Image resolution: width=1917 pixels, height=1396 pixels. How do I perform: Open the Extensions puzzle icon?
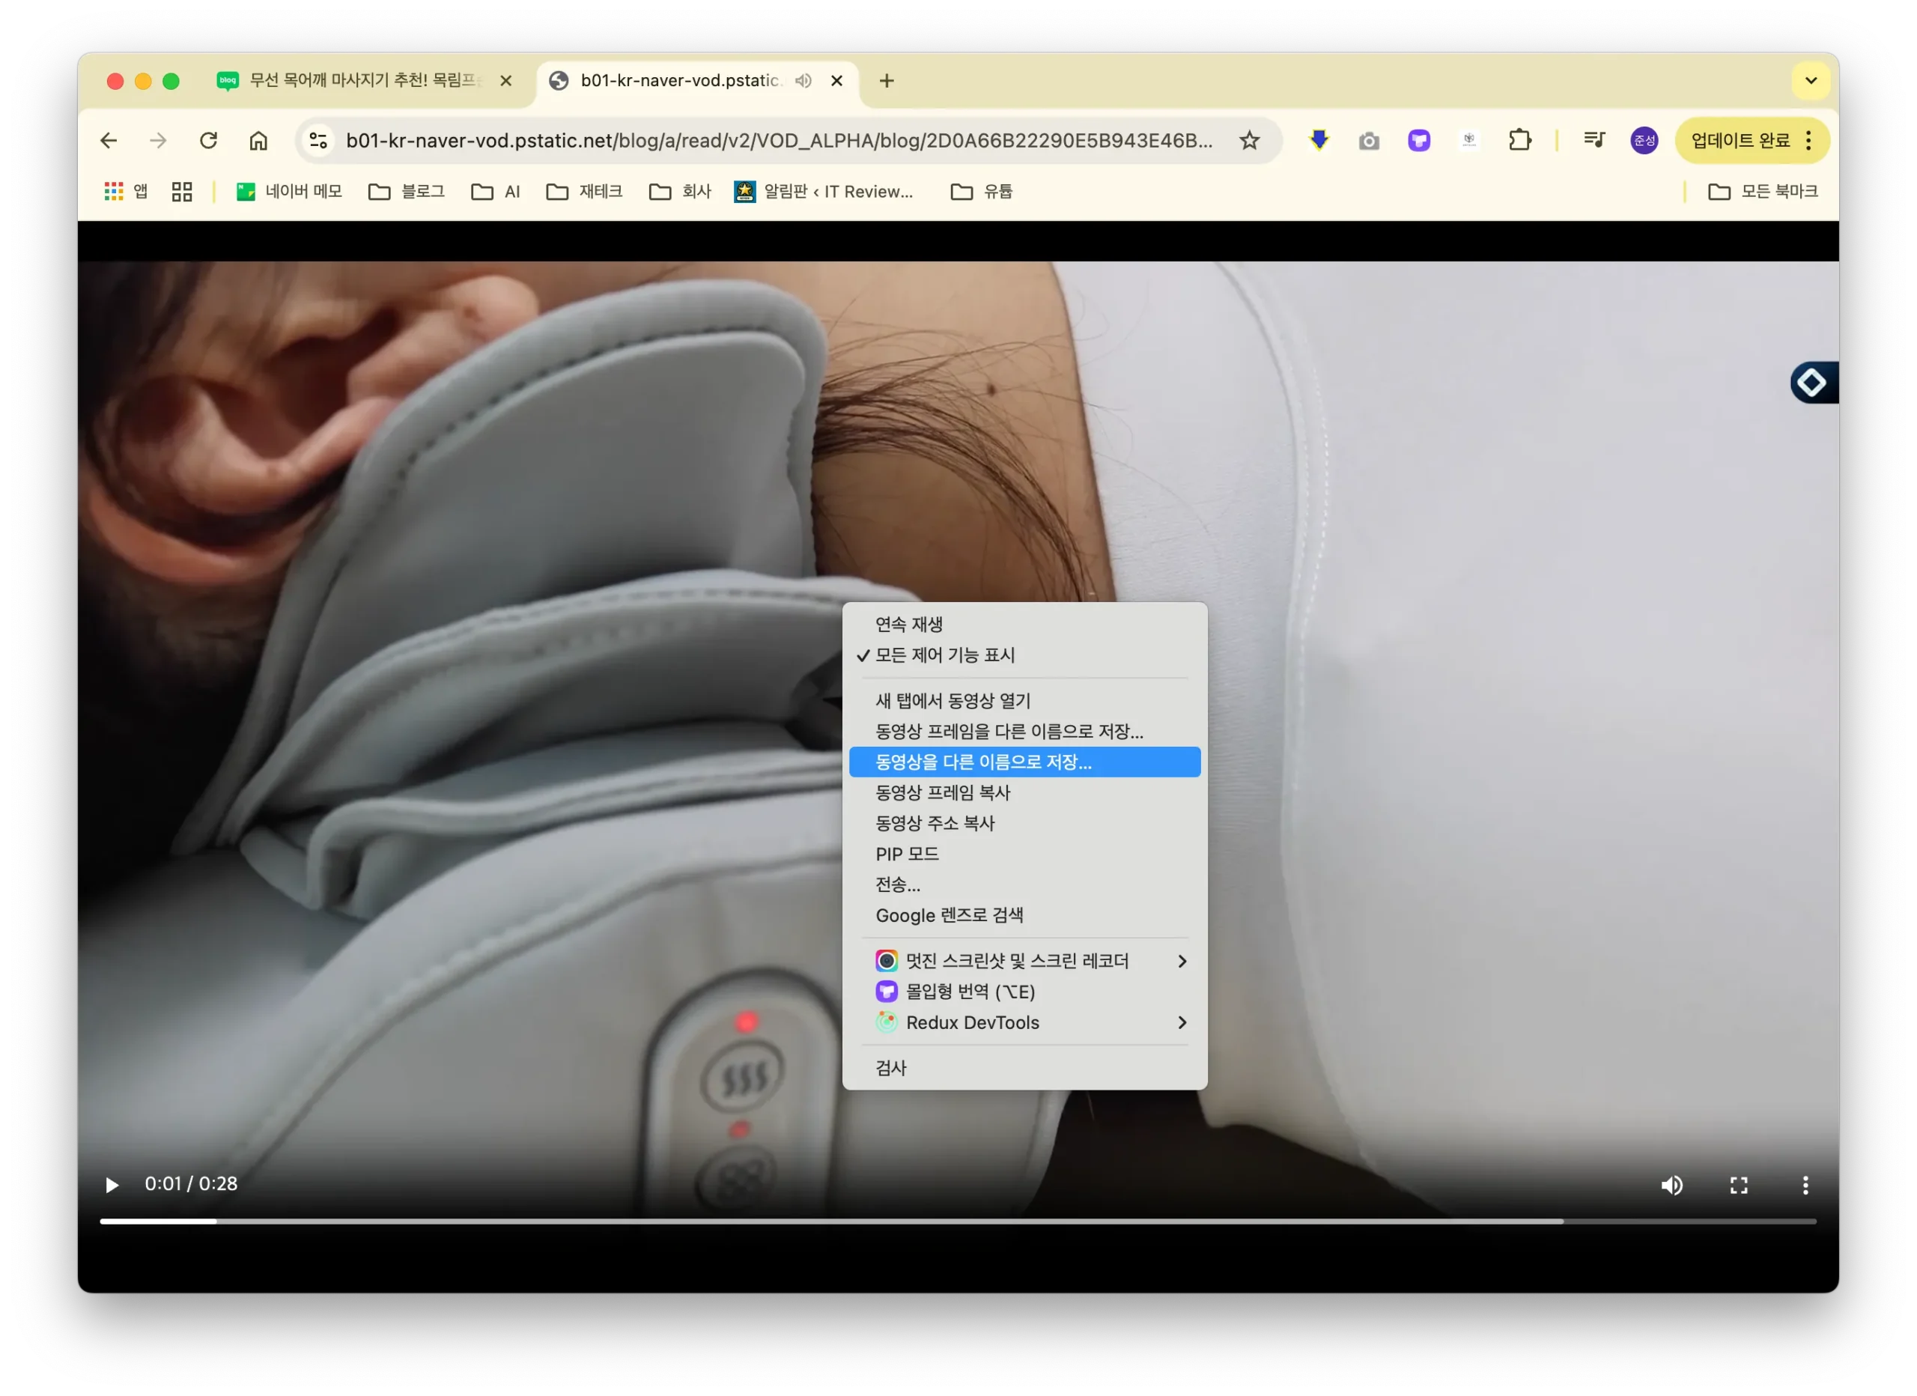pyautogui.click(x=1519, y=140)
